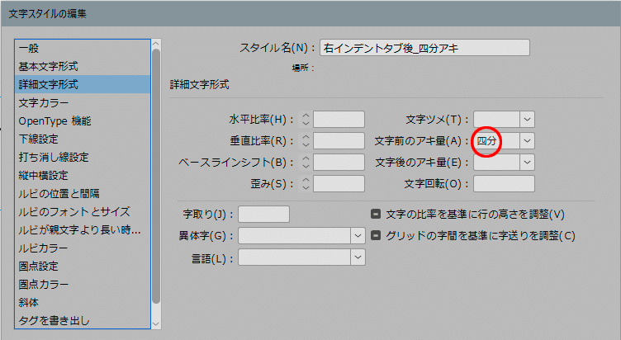This screenshot has width=621, height=340.
Task: Toggle 文字の比率を基準に行の高さを調整 checkbox
Action: pyautogui.click(x=376, y=214)
